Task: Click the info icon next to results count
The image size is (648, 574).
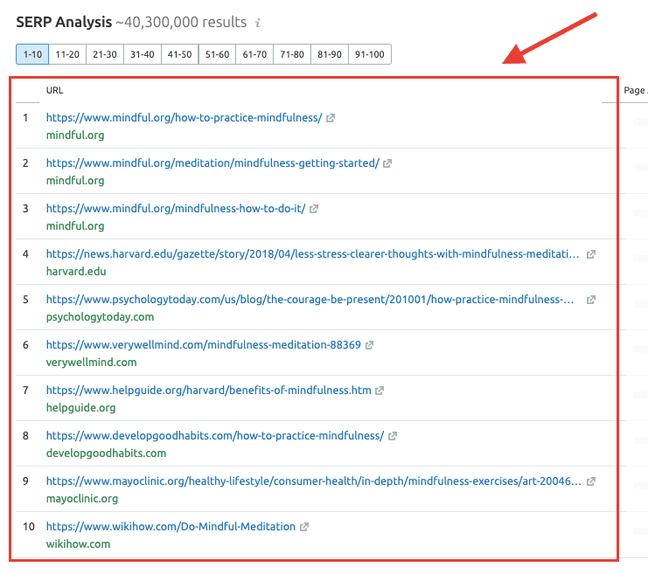Action: point(257,22)
